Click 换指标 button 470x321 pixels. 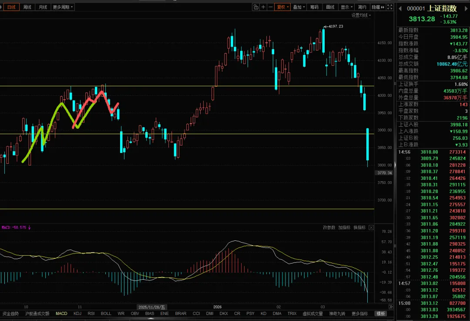pyautogui.click(x=359, y=227)
